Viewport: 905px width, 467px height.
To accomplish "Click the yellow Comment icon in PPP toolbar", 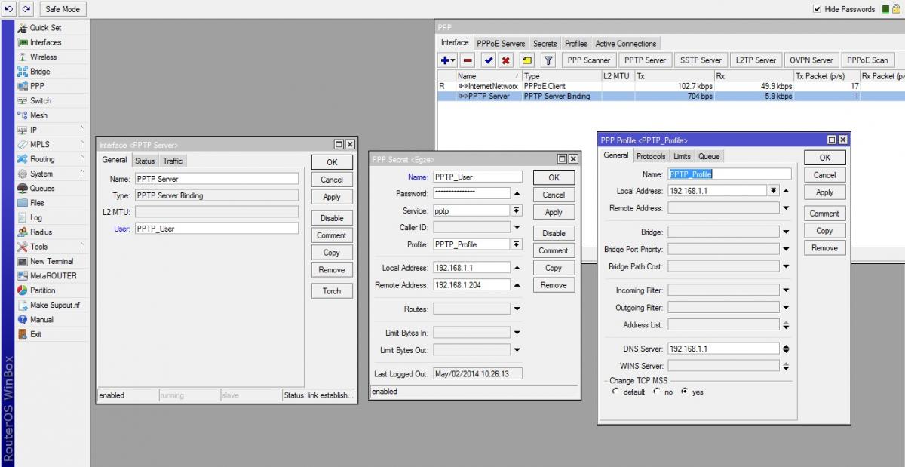I will point(526,60).
